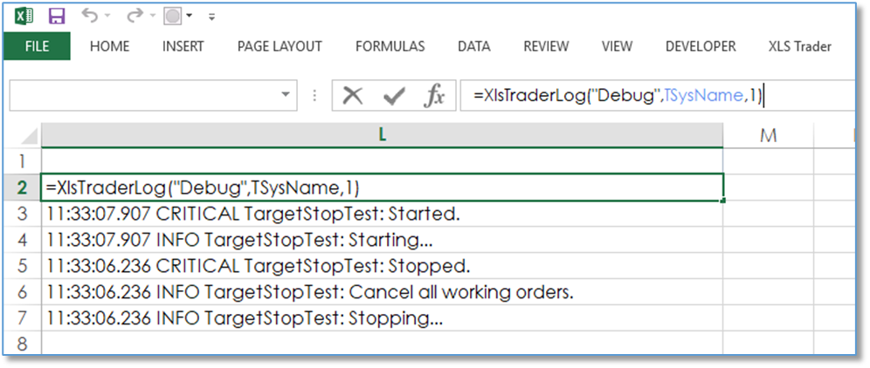
Task: Click the Excel application icon
Action: [x=24, y=17]
